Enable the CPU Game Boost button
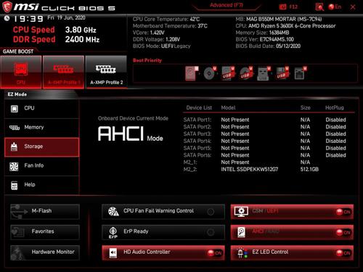363x272 pixels. pyautogui.click(x=21, y=72)
